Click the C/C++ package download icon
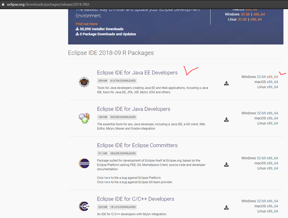 [226, 207]
